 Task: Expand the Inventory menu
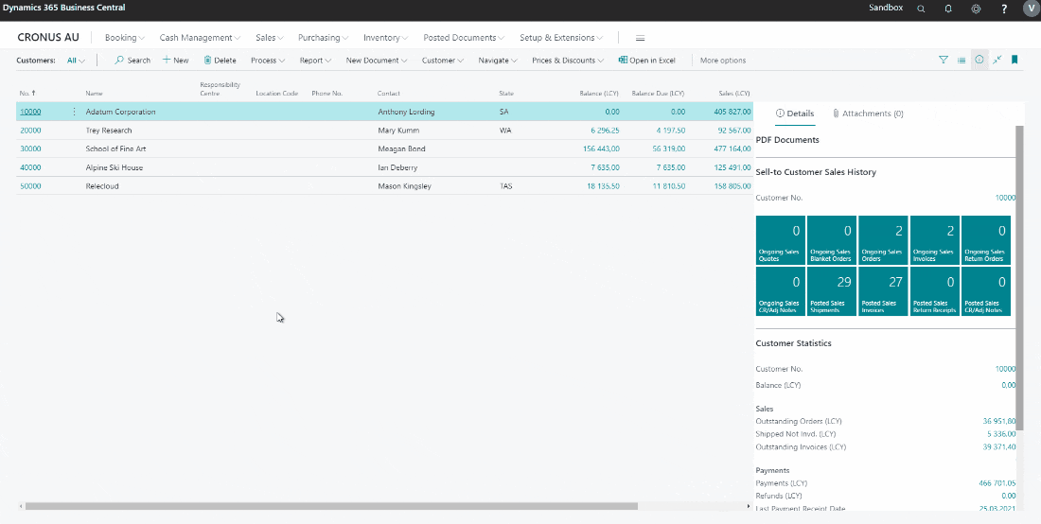click(386, 38)
